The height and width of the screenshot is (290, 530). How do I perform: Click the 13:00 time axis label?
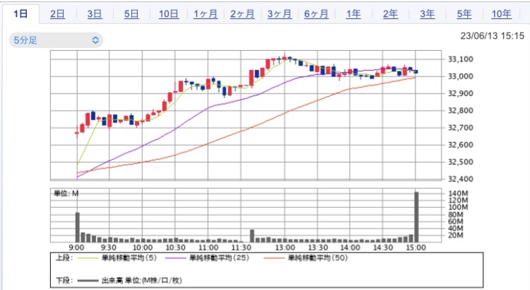click(x=285, y=248)
